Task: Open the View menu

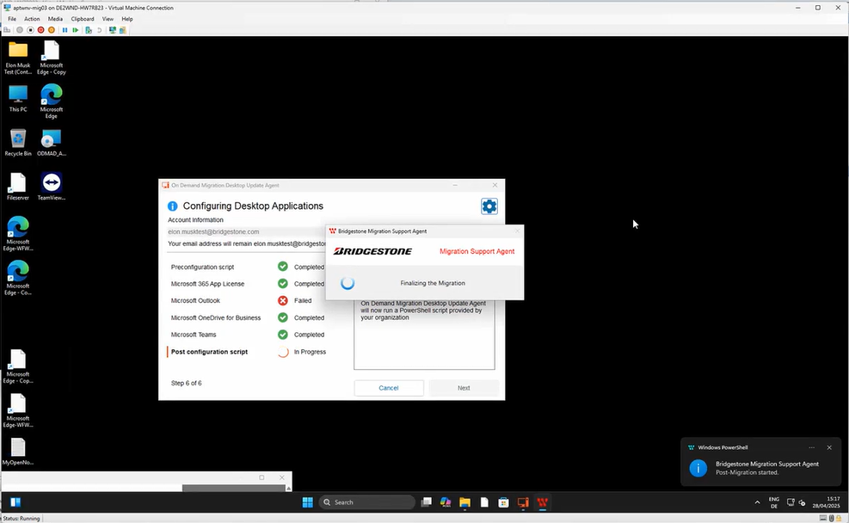Action: pyautogui.click(x=108, y=19)
